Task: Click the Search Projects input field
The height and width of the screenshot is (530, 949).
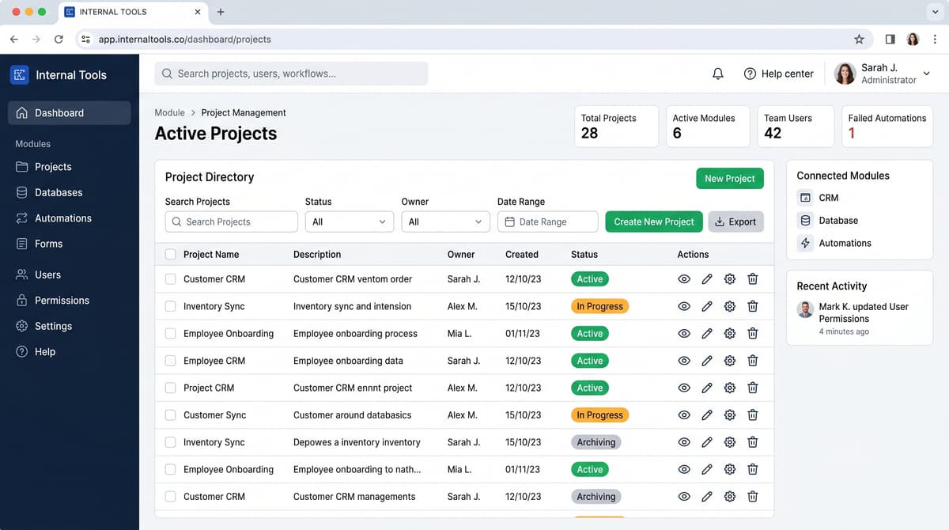Action: (232, 221)
